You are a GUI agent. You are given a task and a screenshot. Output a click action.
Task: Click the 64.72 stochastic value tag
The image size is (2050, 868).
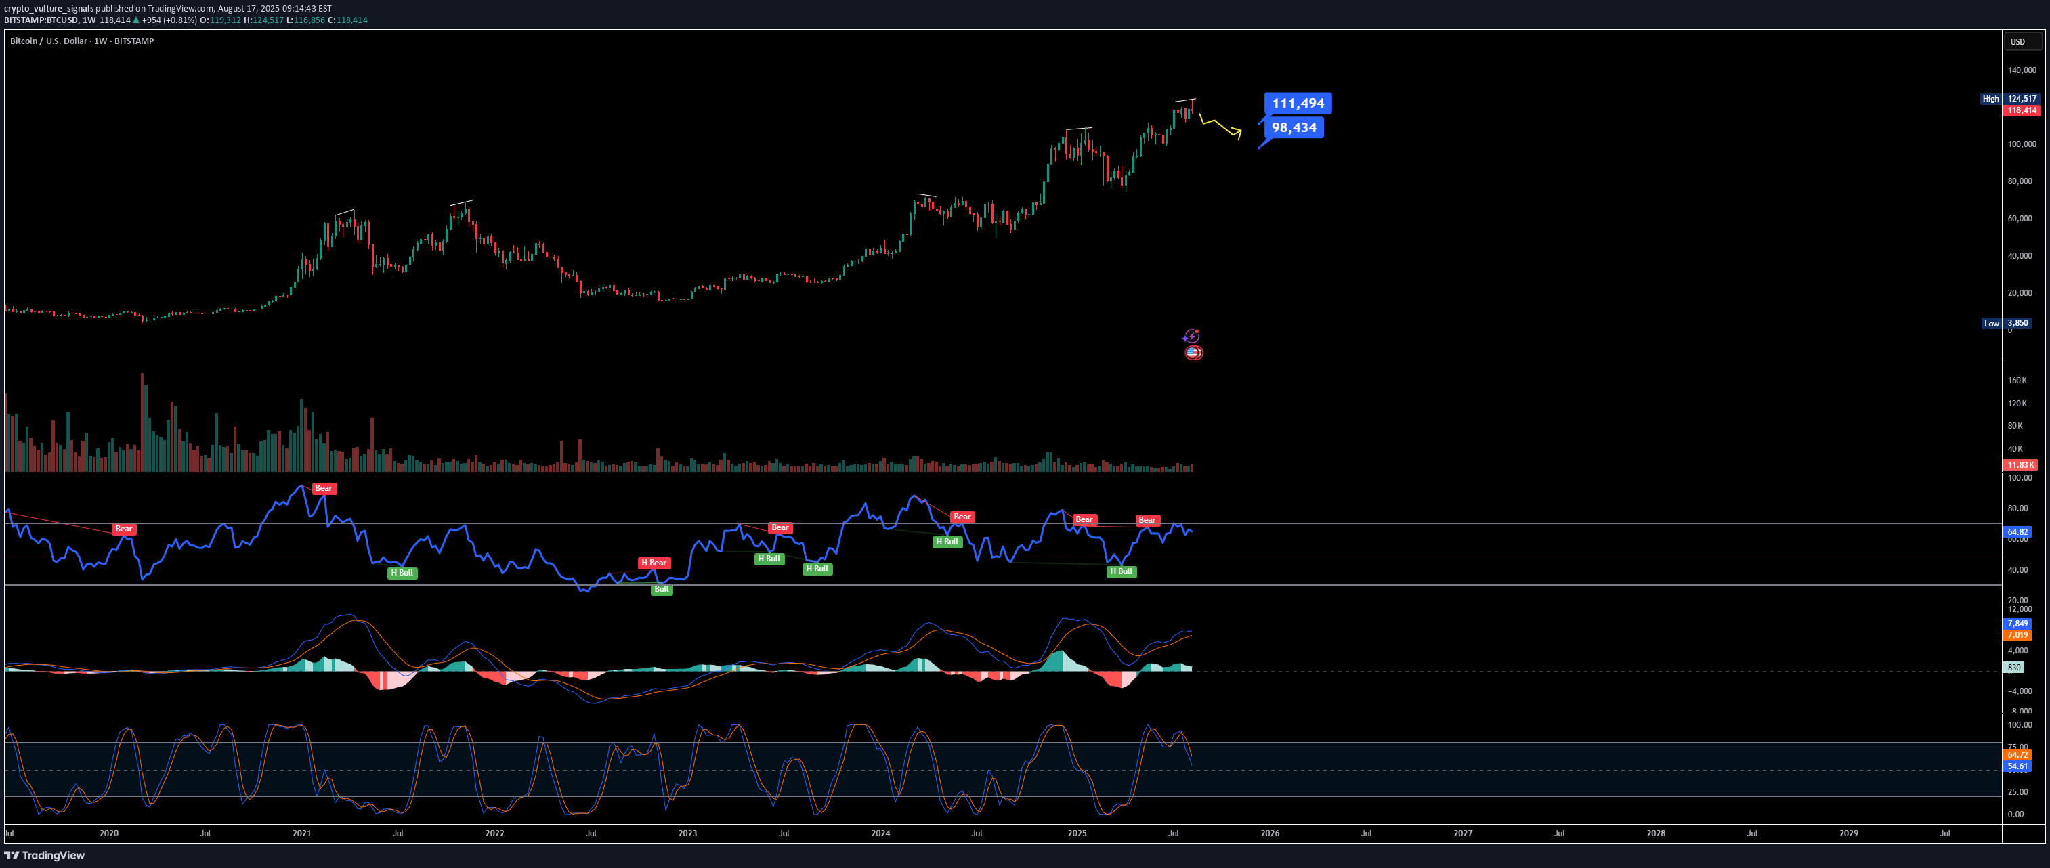click(2017, 754)
